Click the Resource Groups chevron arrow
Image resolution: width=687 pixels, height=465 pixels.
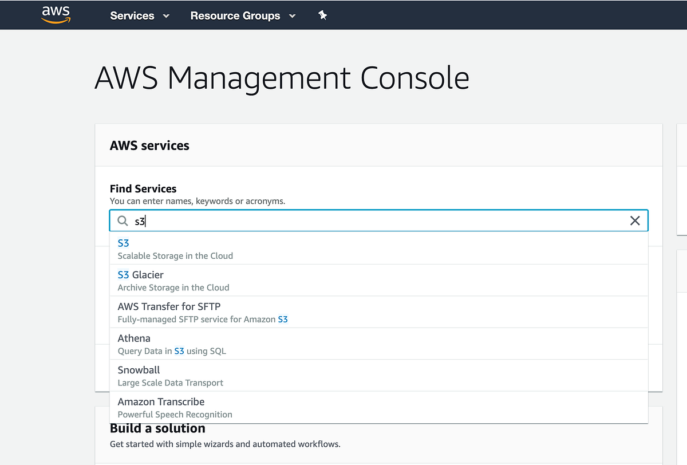[292, 17]
